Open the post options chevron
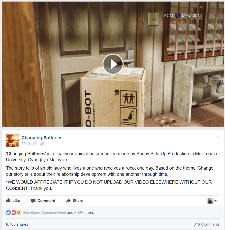This screenshot has height=230, width=225. coord(218,136)
